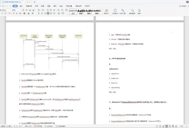
Task: Select 正文 body style
Action: point(73,12)
